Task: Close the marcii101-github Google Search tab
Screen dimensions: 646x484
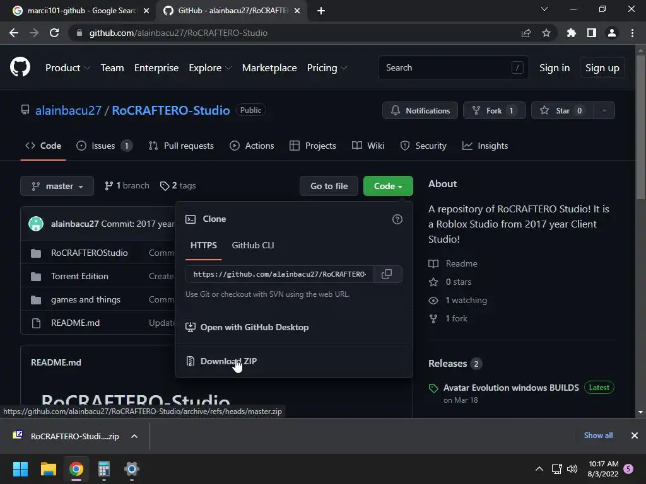Action: pyautogui.click(x=146, y=11)
